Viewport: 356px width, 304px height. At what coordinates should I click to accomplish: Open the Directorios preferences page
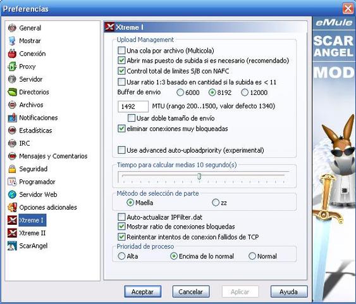34,92
